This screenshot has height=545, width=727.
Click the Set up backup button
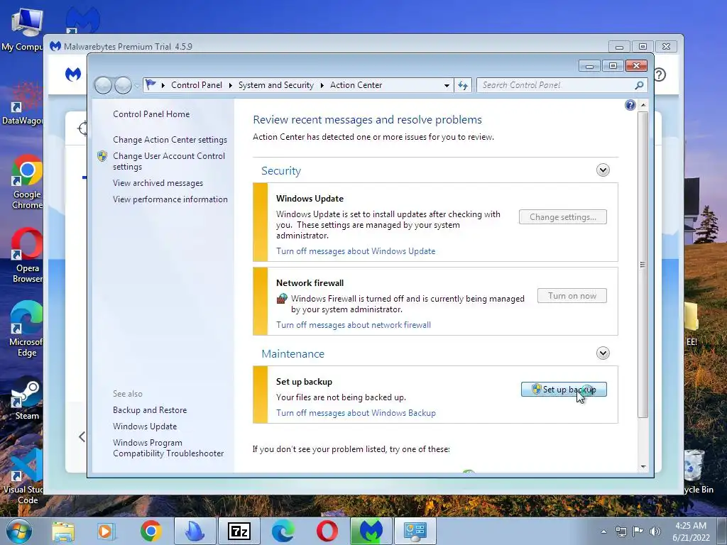pyautogui.click(x=564, y=390)
